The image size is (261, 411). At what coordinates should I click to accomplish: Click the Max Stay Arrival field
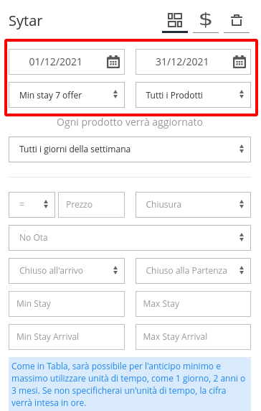pyautogui.click(x=193, y=337)
